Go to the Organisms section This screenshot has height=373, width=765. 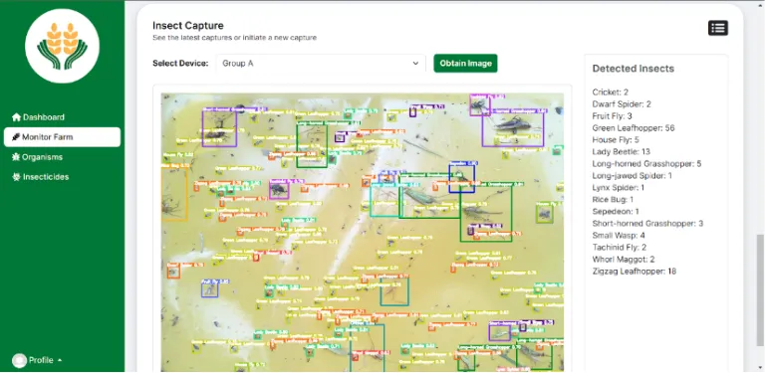tap(62, 157)
